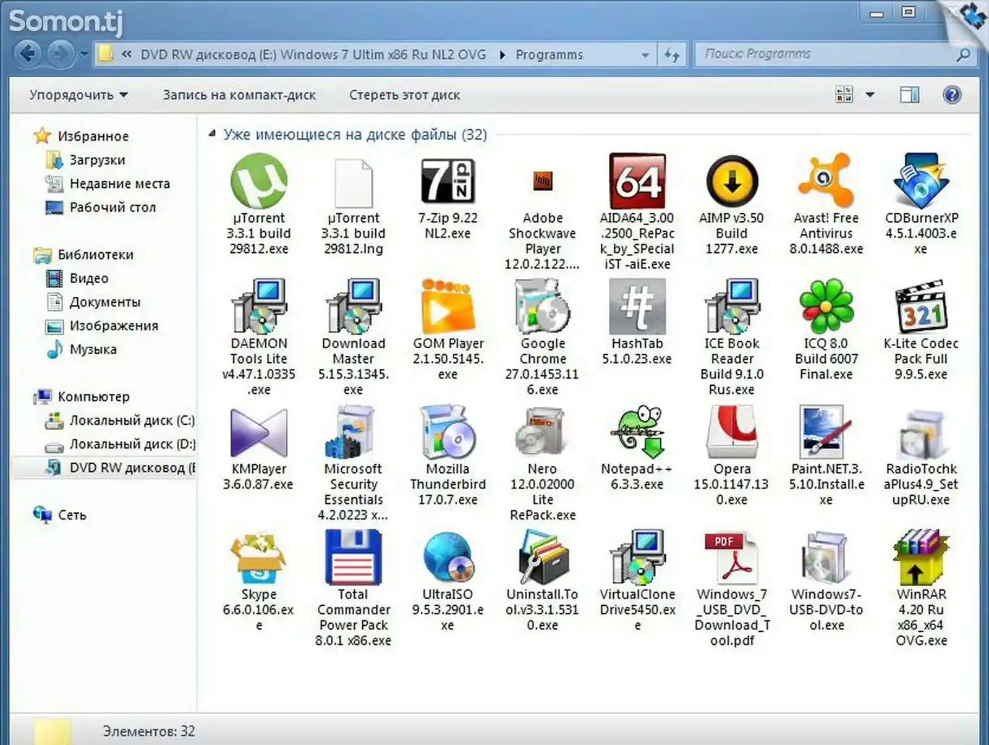Select the ICE Book Reader installer icon

tap(732, 306)
